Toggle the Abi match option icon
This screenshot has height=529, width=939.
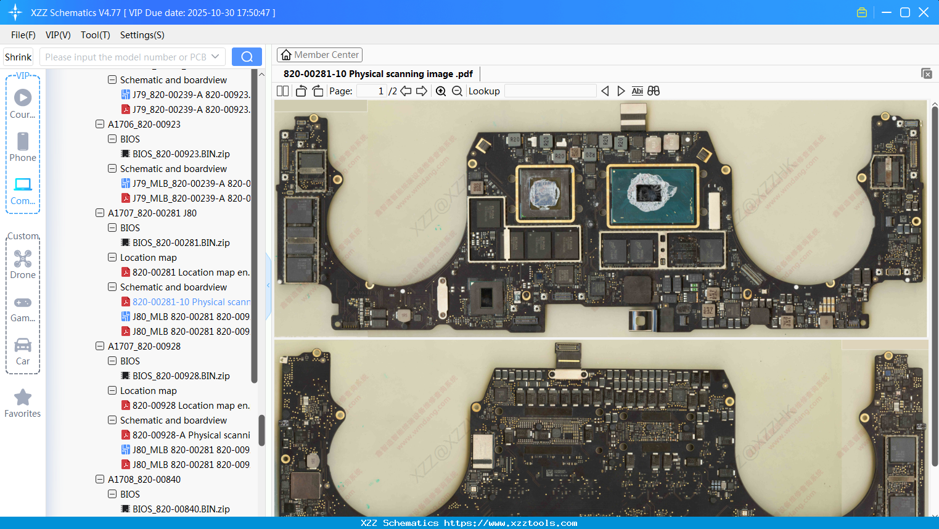638,91
